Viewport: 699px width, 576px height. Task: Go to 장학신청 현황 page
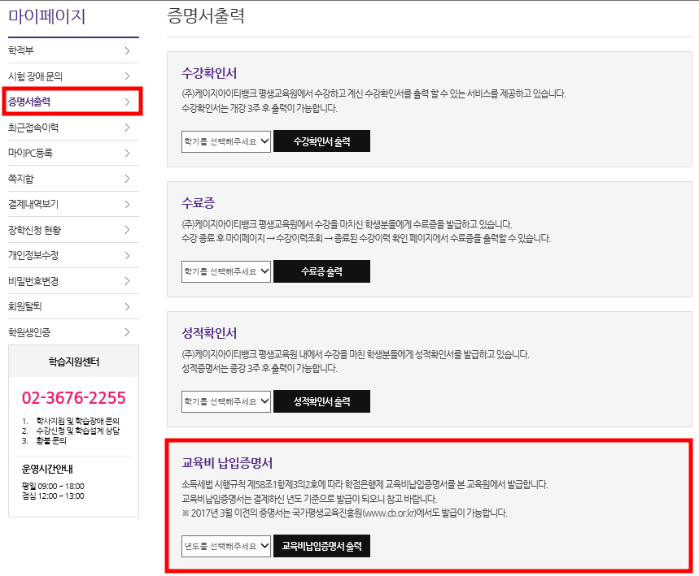pos(73,230)
